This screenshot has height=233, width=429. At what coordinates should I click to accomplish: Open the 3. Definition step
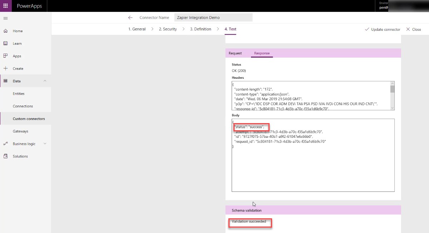point(201,29)
